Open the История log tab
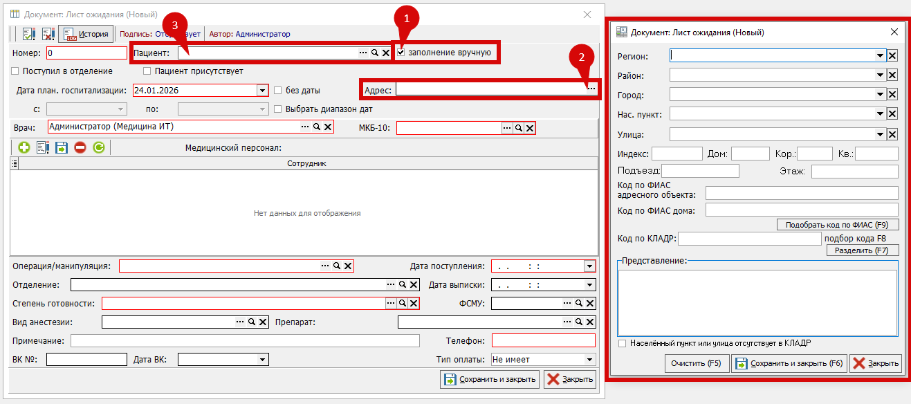This screenshot has width=911, height=404. (x=86, y=34)
